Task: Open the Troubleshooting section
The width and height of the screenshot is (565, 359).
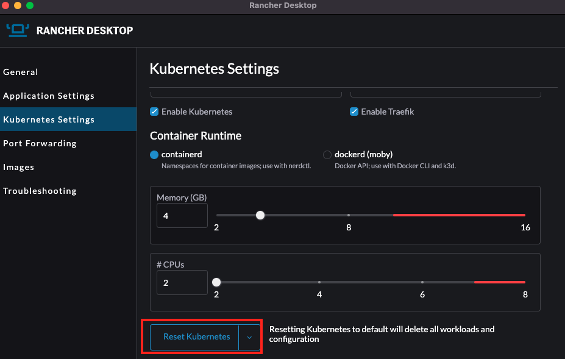Action: pos(40,191)
